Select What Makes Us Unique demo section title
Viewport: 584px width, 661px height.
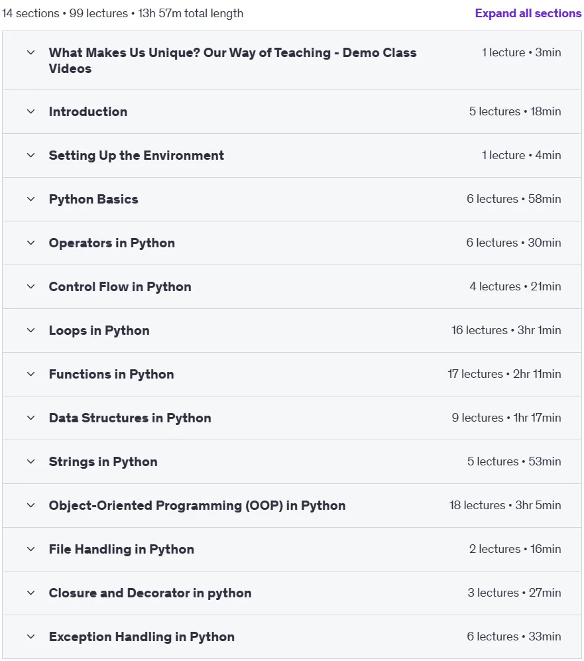(233, 61)
